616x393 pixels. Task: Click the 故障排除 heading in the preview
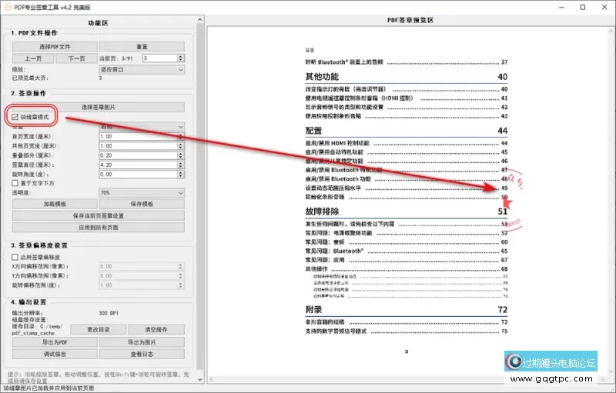coord(322,211)
